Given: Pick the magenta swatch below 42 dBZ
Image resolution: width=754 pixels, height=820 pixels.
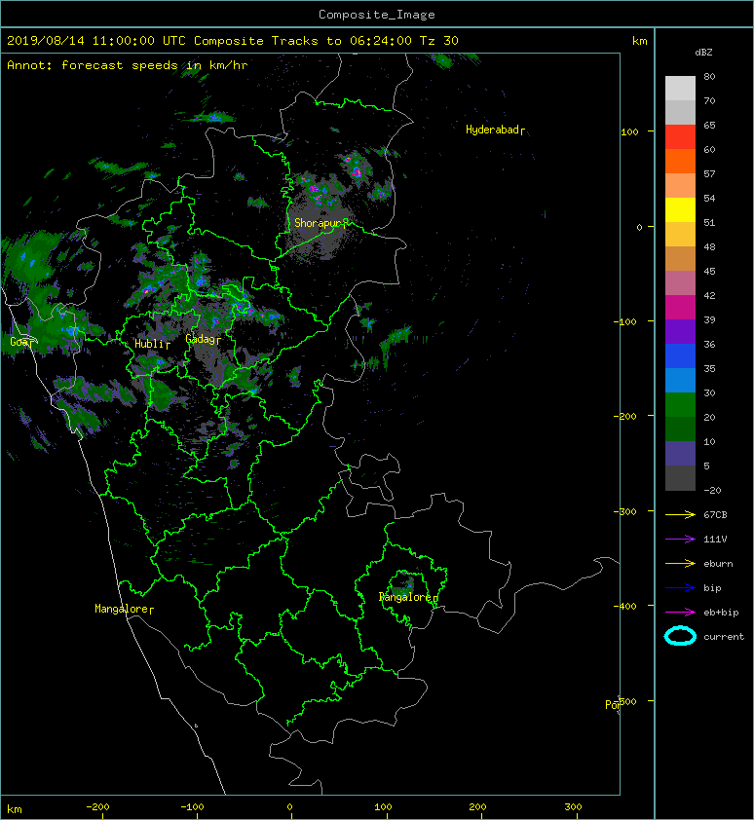Looking at the screenshot, I should (x=680, y=307).
